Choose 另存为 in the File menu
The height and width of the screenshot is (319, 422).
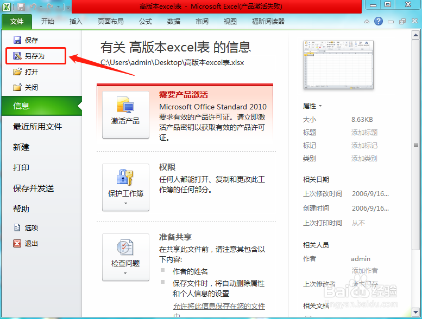click(36, 56)
